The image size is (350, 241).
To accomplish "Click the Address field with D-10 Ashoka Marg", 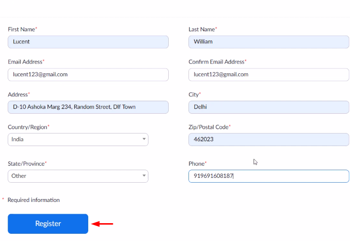I will [x=88, y=107].
